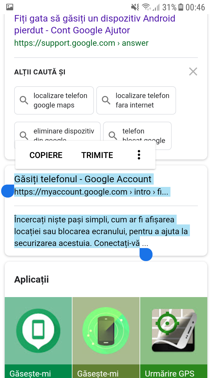Image resolution: width=212 pixels, height=378 pixels.
Task: Tap the search icon beside 'telefon blocat google'
Action: pyautogui.click(x=113, y=136)
